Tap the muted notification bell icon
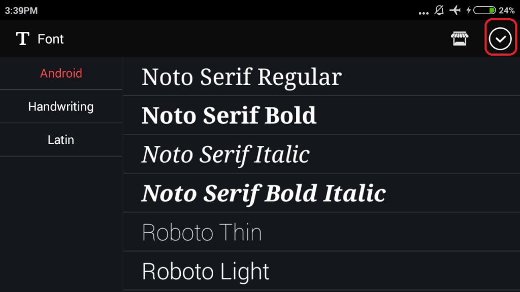The width and height of the screenshot is (520, 292). click(439, 10)
